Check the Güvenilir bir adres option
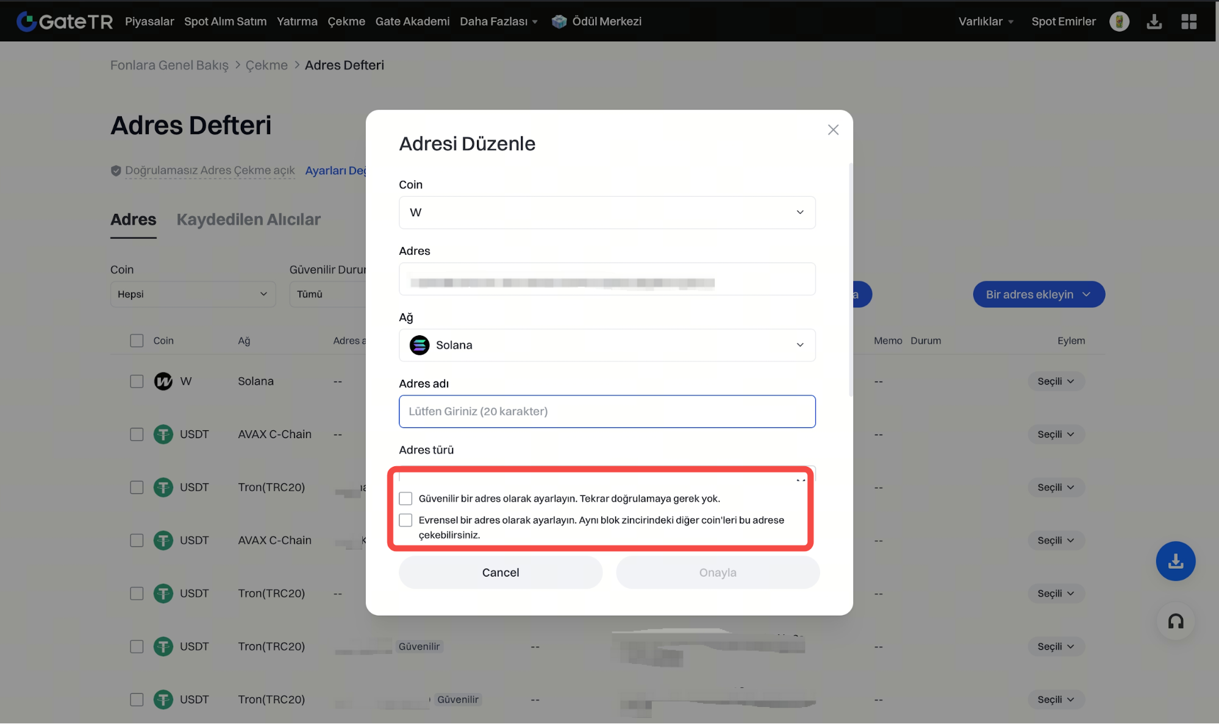Screen dimensions: 1219x724 [x=406, y=499]
